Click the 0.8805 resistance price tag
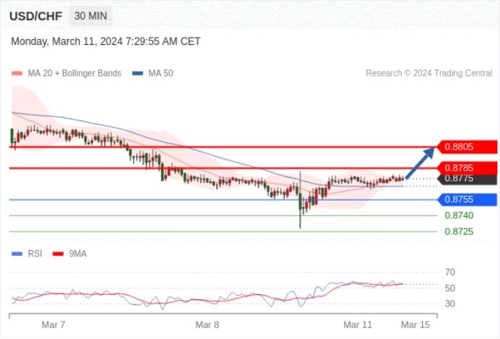This screenshot has height=339, width=500. tap(467, 147)
